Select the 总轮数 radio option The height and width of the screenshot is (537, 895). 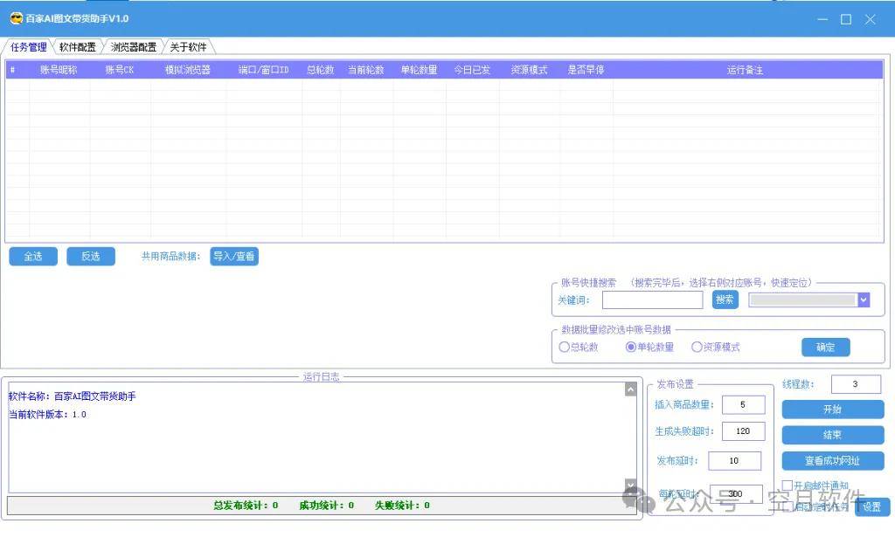click(x=565, y=347)
